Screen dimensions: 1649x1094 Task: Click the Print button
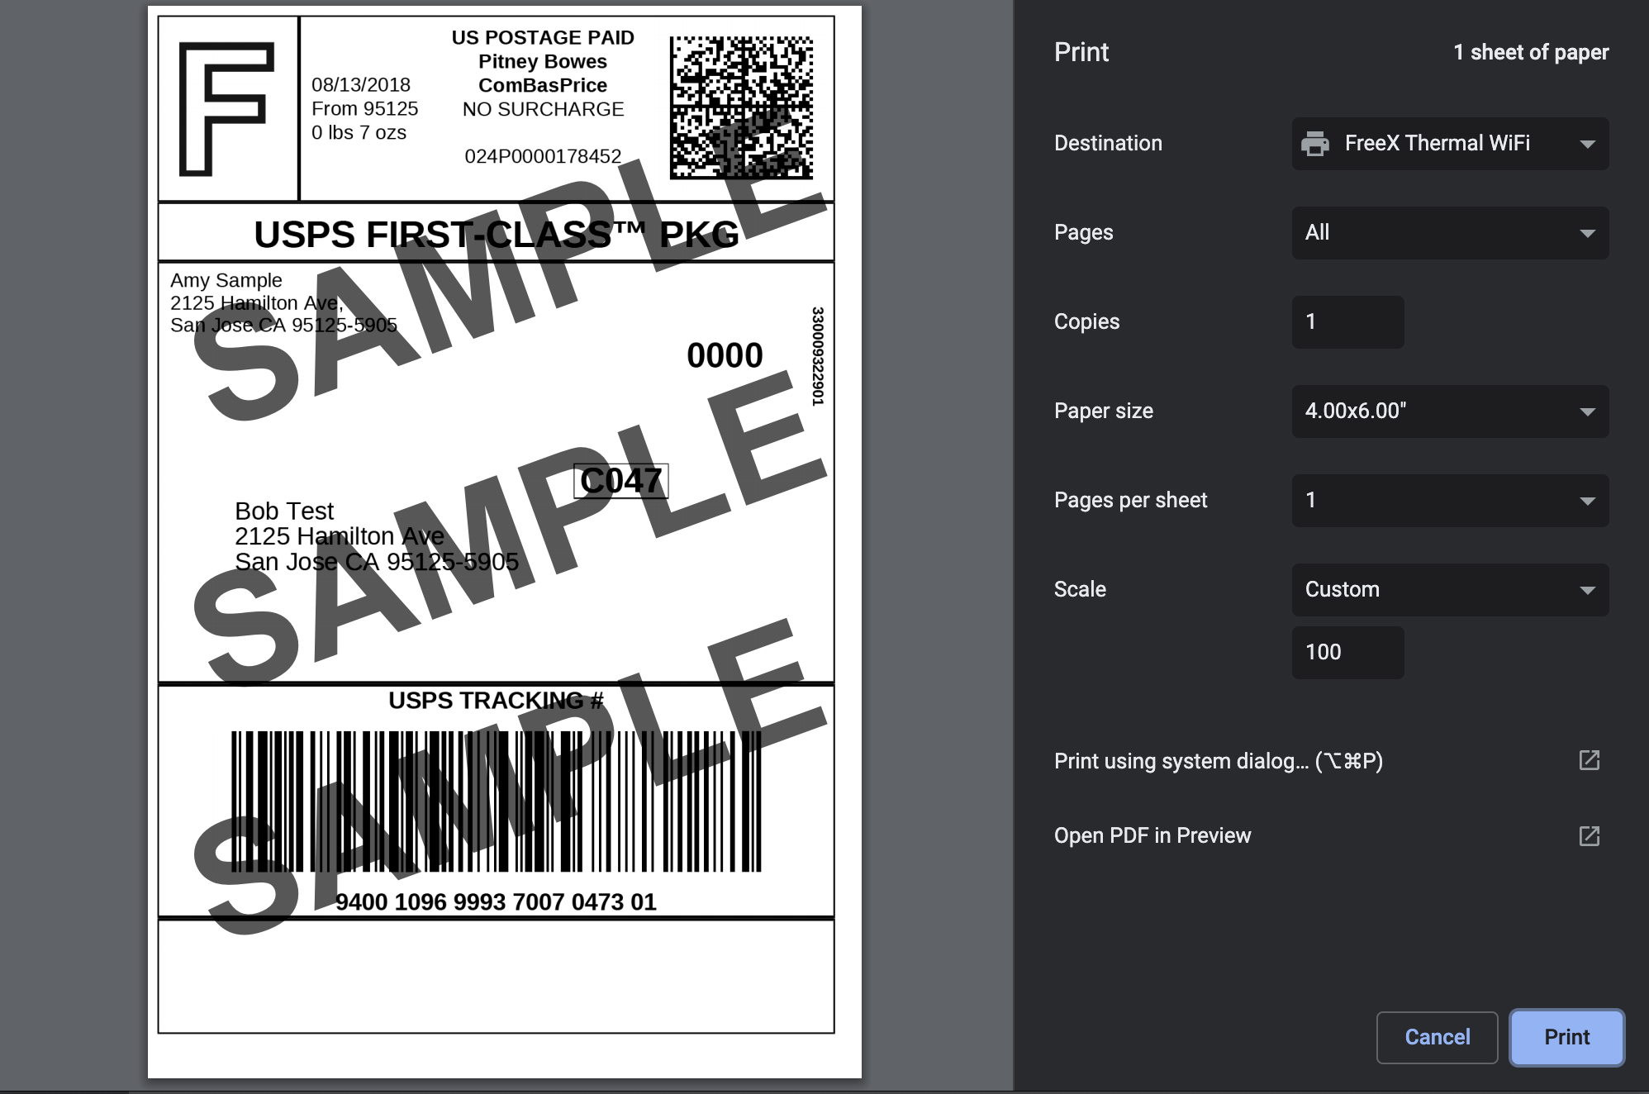(1567, 1038)
